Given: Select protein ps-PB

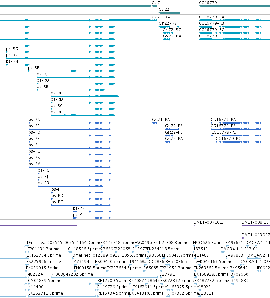Looking at the screenshot, I should coord(43,183).
